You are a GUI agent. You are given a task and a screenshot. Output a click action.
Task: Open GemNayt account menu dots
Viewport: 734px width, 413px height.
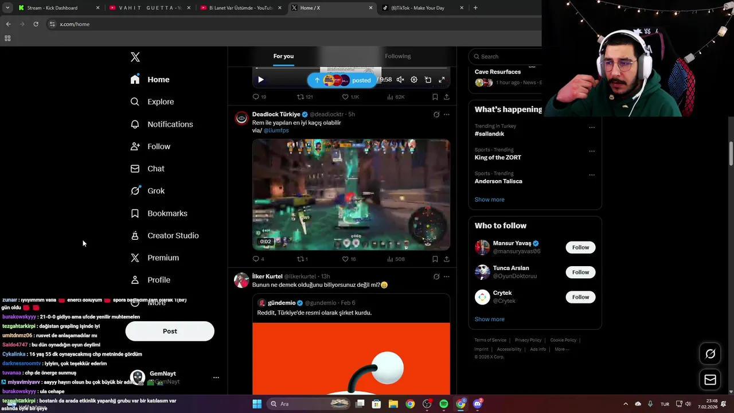(216, 377)
